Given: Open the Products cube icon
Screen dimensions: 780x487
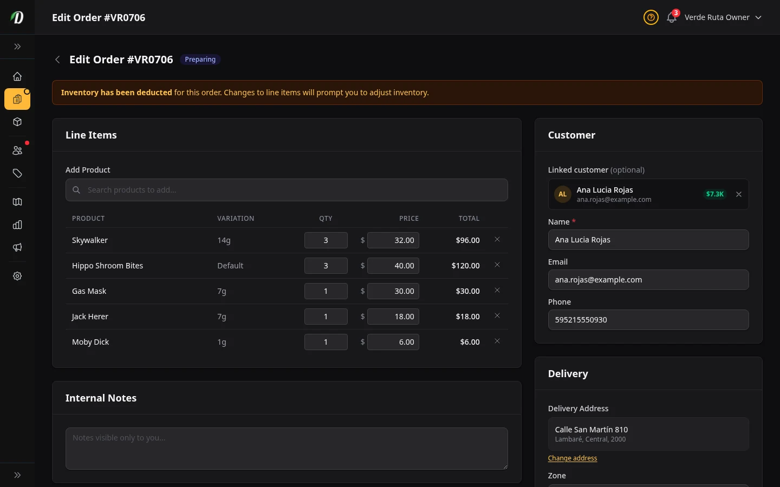Looking at the screenshot, I should tap(17, 122).
